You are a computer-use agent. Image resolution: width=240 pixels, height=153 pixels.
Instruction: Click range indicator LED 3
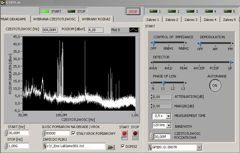pos(190,11)
